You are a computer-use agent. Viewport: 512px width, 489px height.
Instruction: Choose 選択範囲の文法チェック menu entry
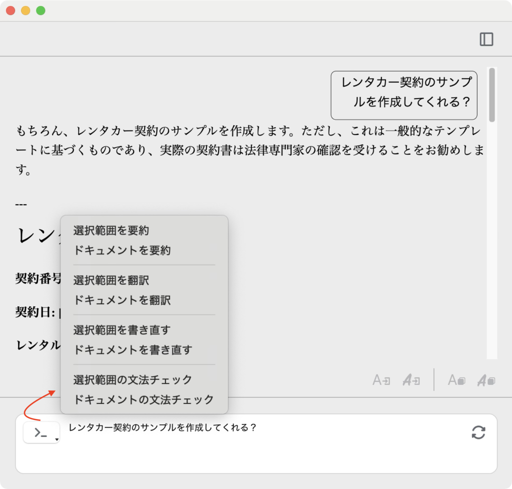[x=132, y=380]
